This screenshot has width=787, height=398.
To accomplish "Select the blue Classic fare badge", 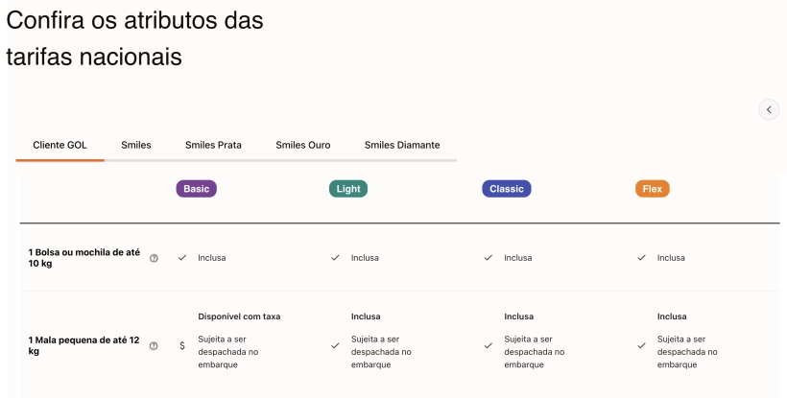I will click(507, 189).
